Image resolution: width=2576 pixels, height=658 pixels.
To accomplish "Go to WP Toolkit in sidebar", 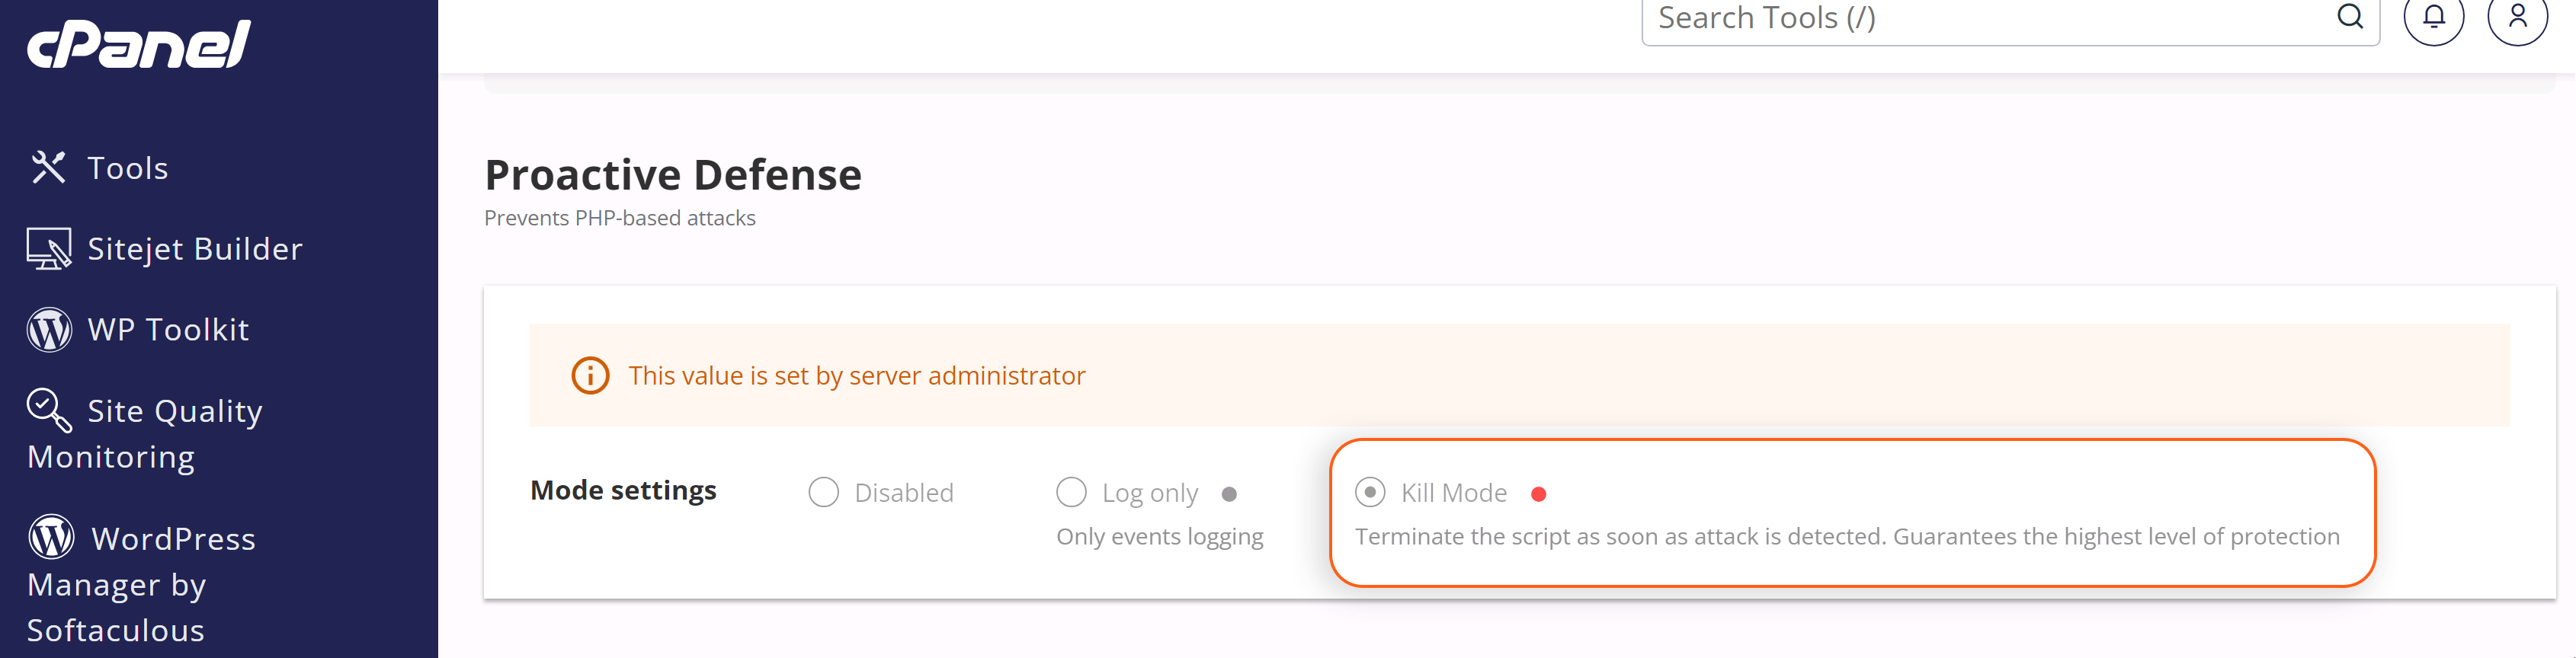I will click(x=168, y=330).
